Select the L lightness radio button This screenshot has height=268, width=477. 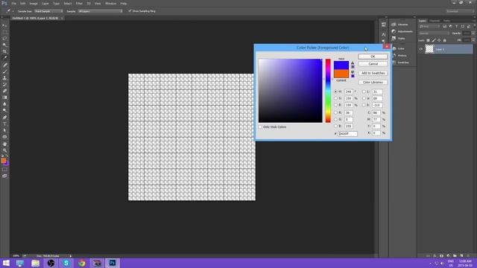tap(364, 92)
